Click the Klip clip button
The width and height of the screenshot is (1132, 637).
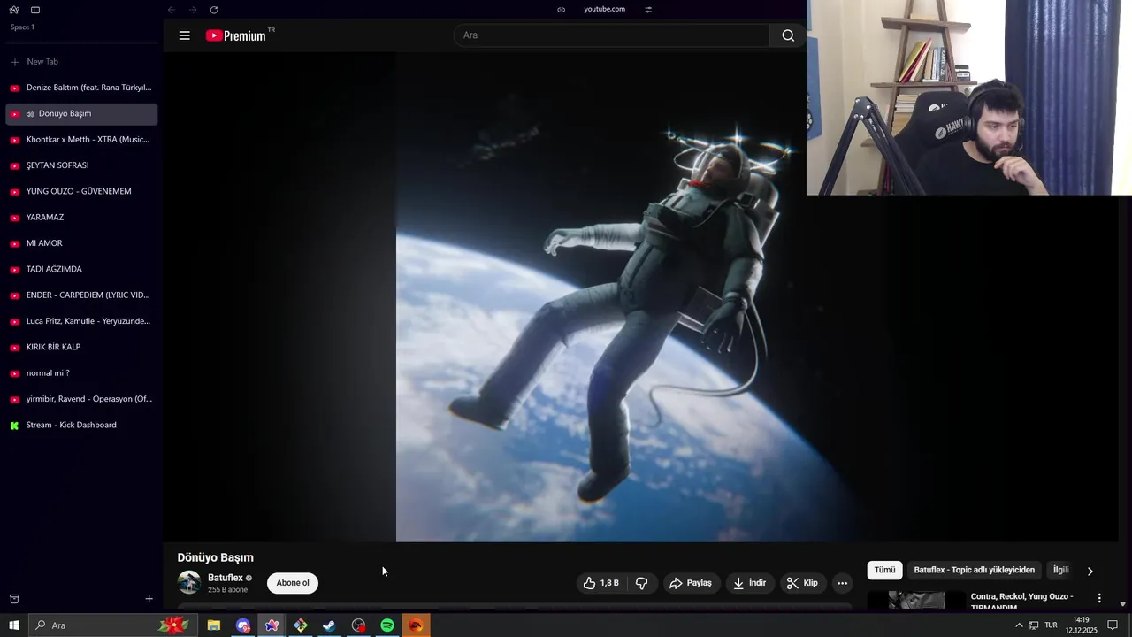[x=803, y=583]
